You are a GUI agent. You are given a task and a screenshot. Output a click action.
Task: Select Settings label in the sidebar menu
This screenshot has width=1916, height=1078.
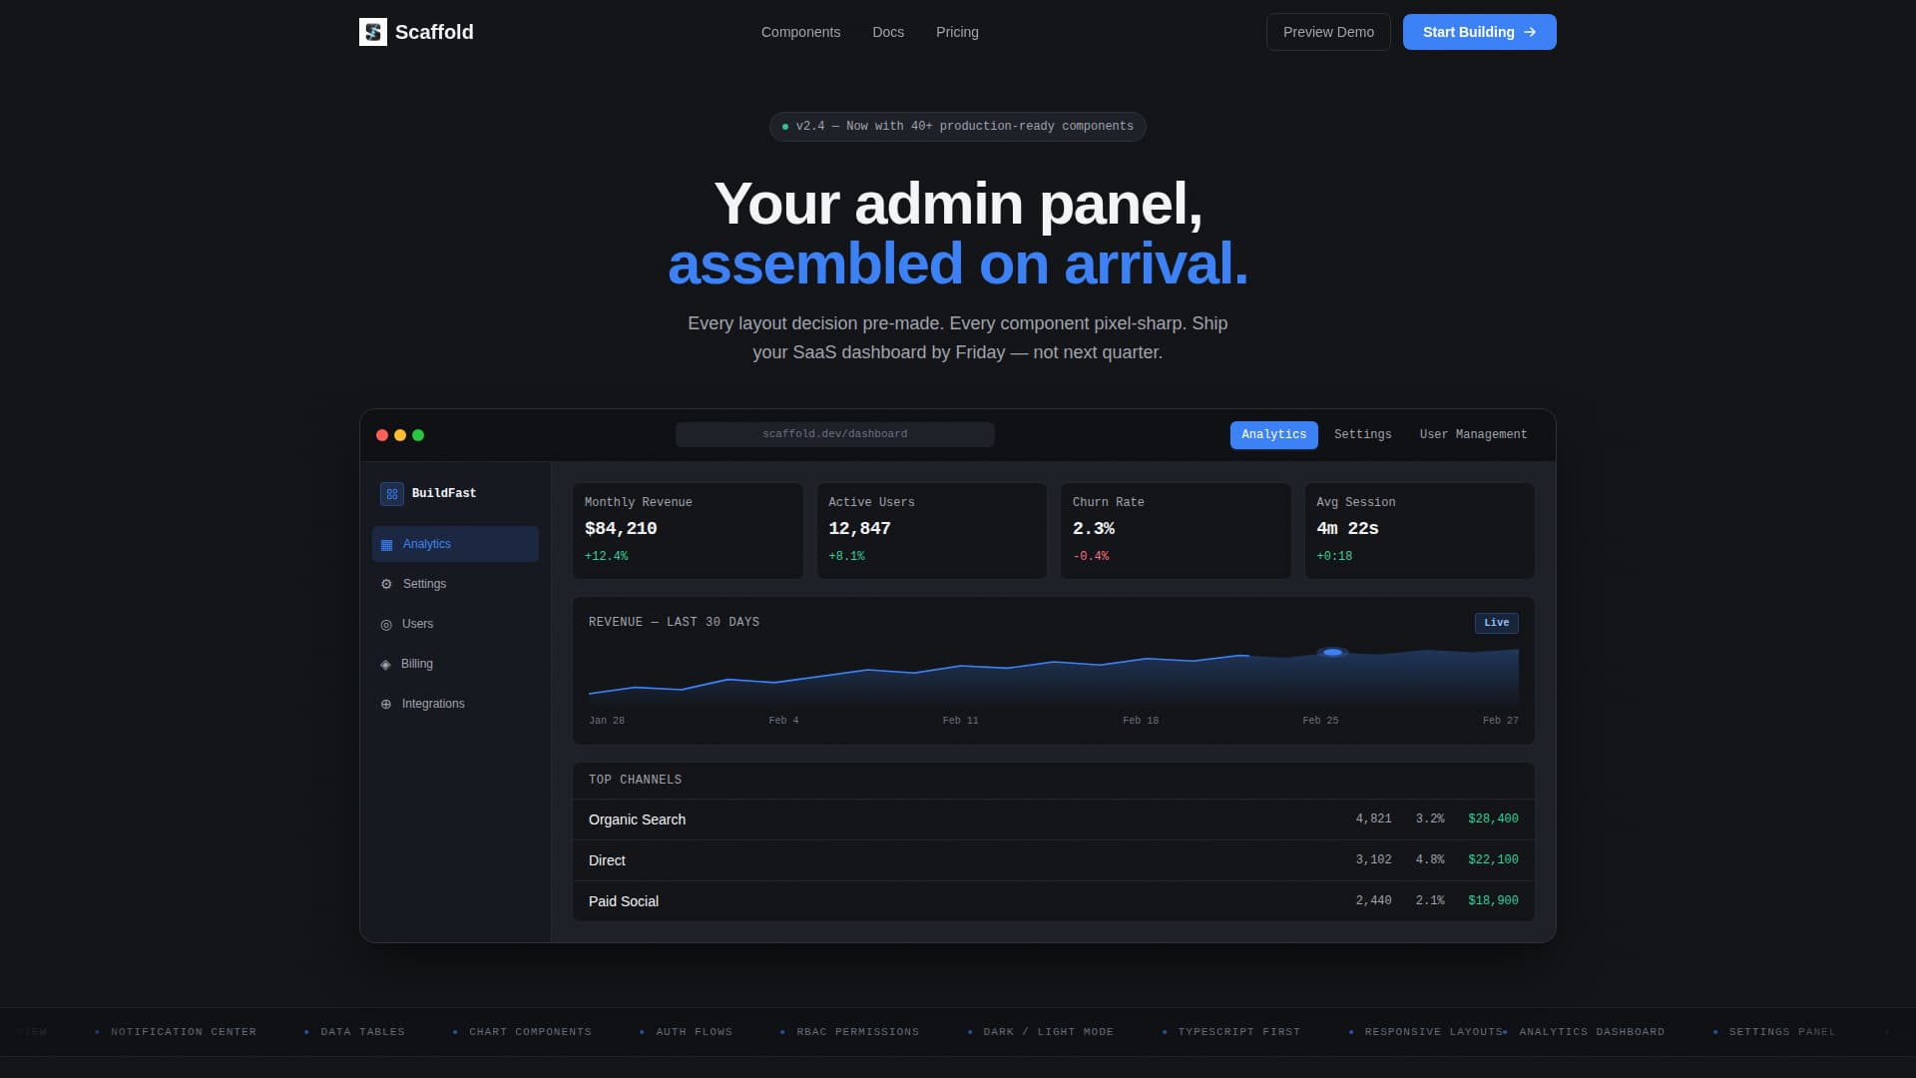(424, 584)
